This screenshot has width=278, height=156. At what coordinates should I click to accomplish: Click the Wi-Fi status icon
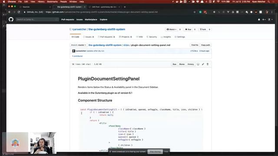pos(218,2)
